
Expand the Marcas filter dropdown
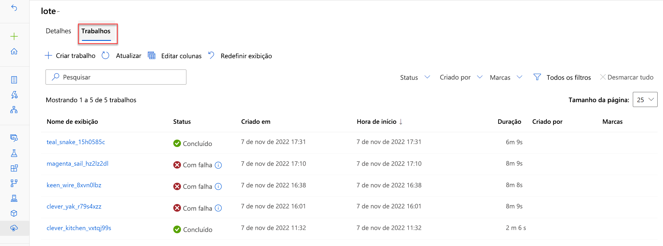(506, 77)
